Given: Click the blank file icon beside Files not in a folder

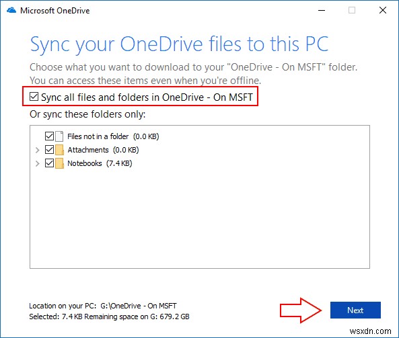Looking at the screenshot, I should pyautogui.click(x=59, y=136).
